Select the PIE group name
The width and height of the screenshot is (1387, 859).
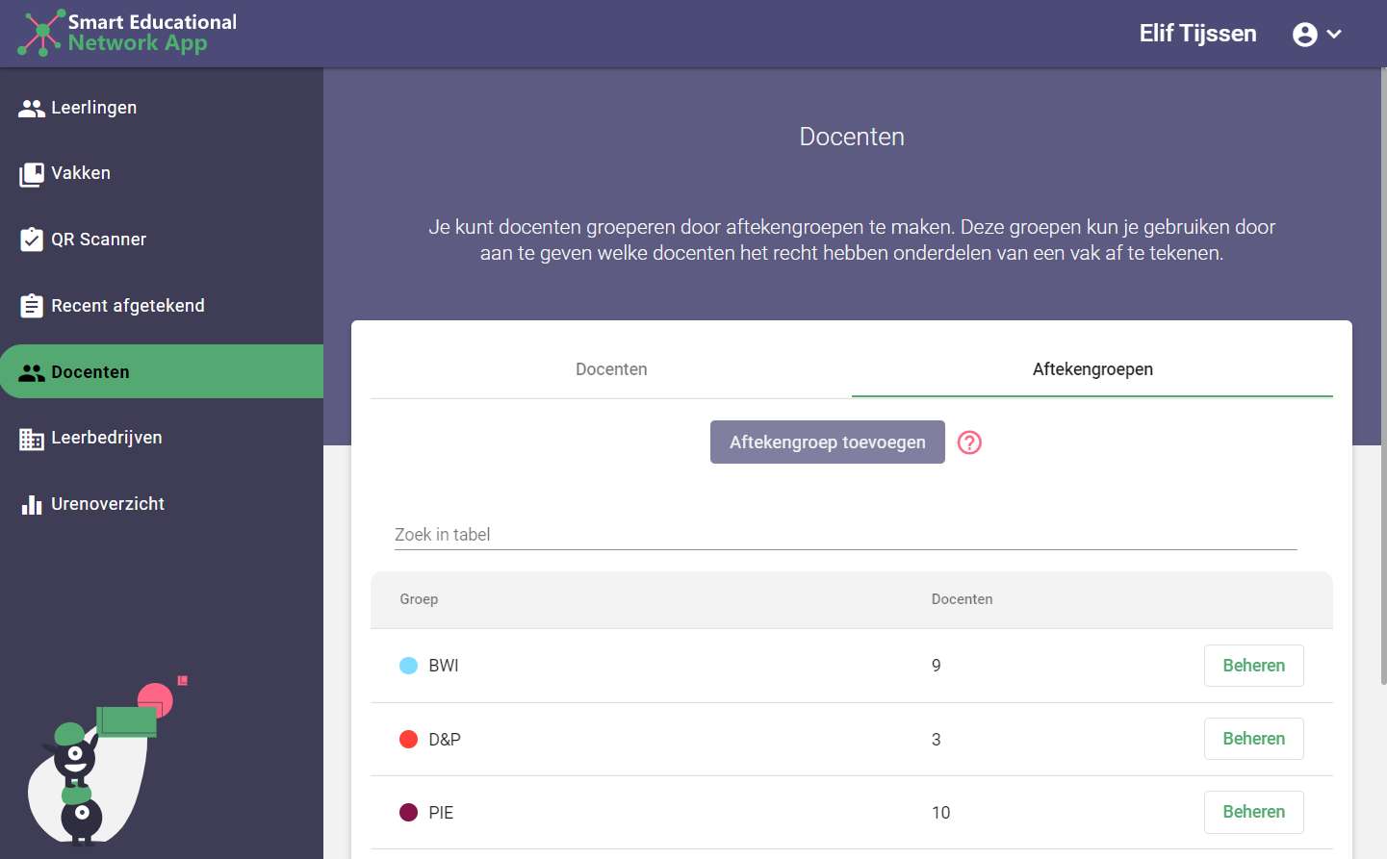(441, 813)
